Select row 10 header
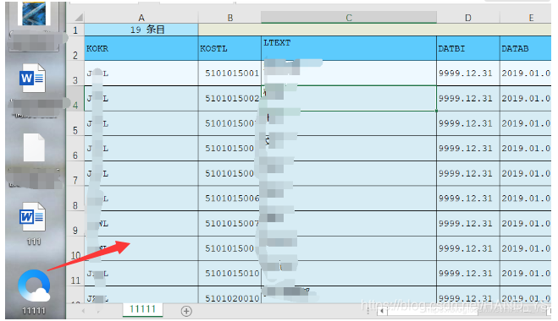Viewport: 558px width, 321px height. [x=75, y=248]
